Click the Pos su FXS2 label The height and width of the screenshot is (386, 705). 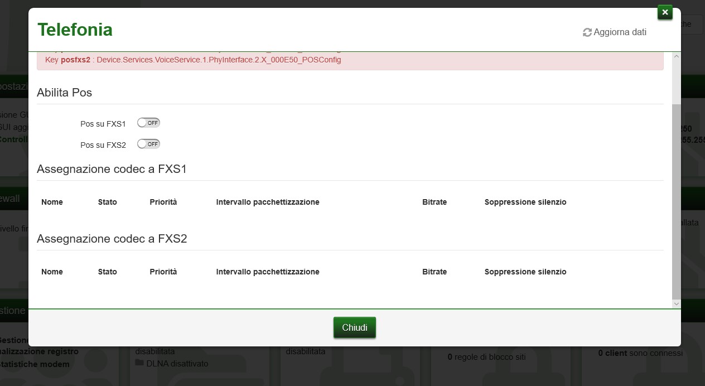pos(103,145)
